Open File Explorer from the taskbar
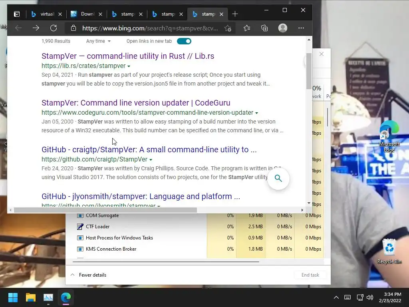This screenshot has height=307, width=409. (30, 297)
